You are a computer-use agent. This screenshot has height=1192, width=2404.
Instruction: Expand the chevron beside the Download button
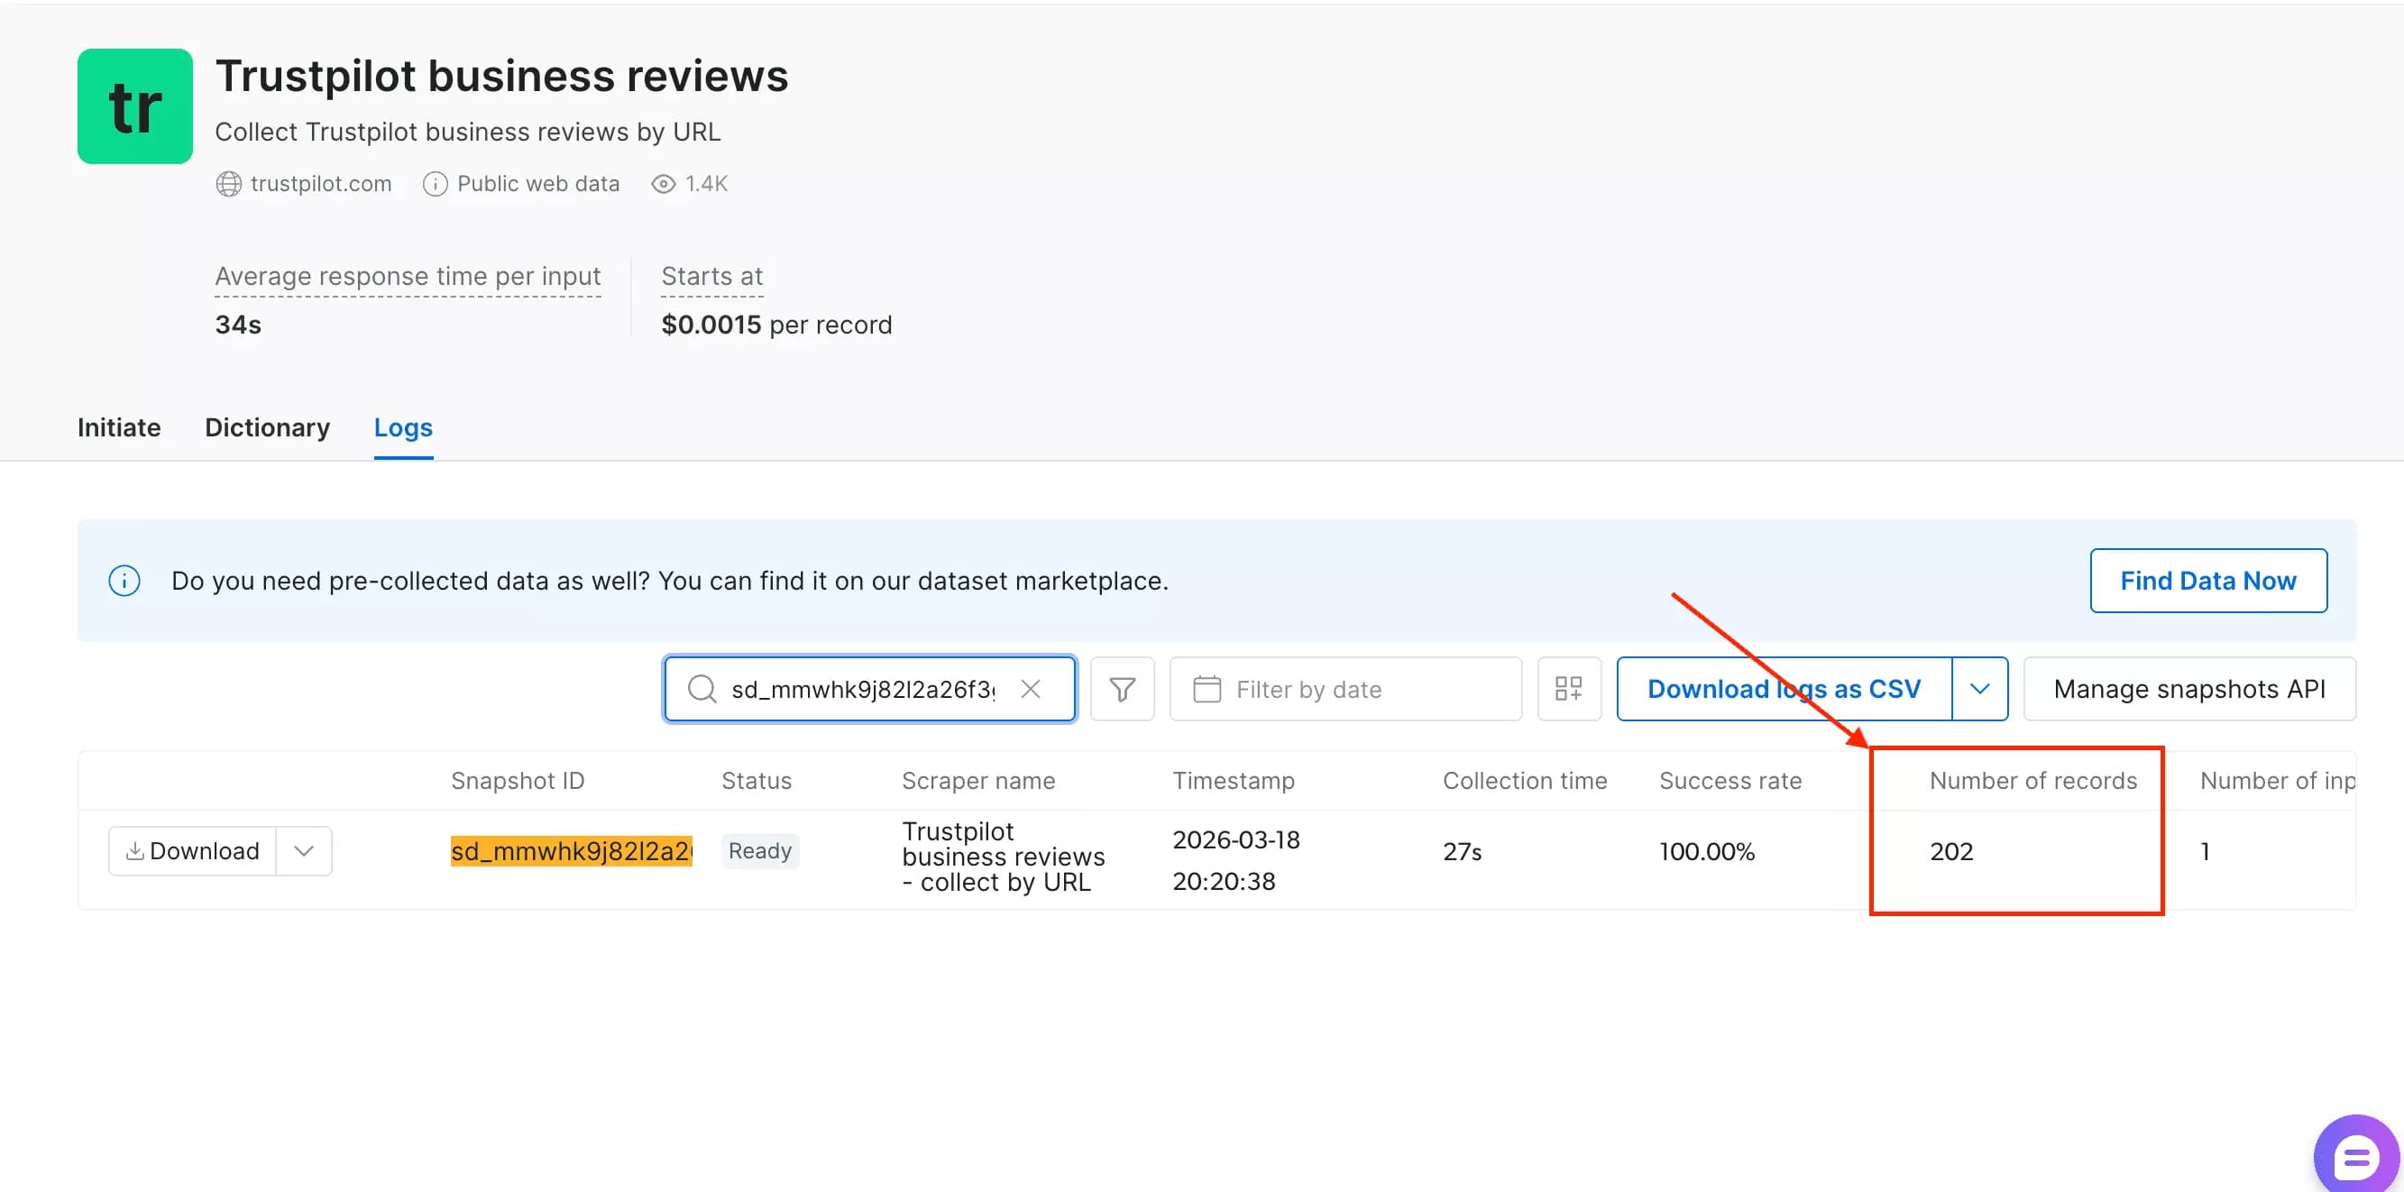[302, 850]
